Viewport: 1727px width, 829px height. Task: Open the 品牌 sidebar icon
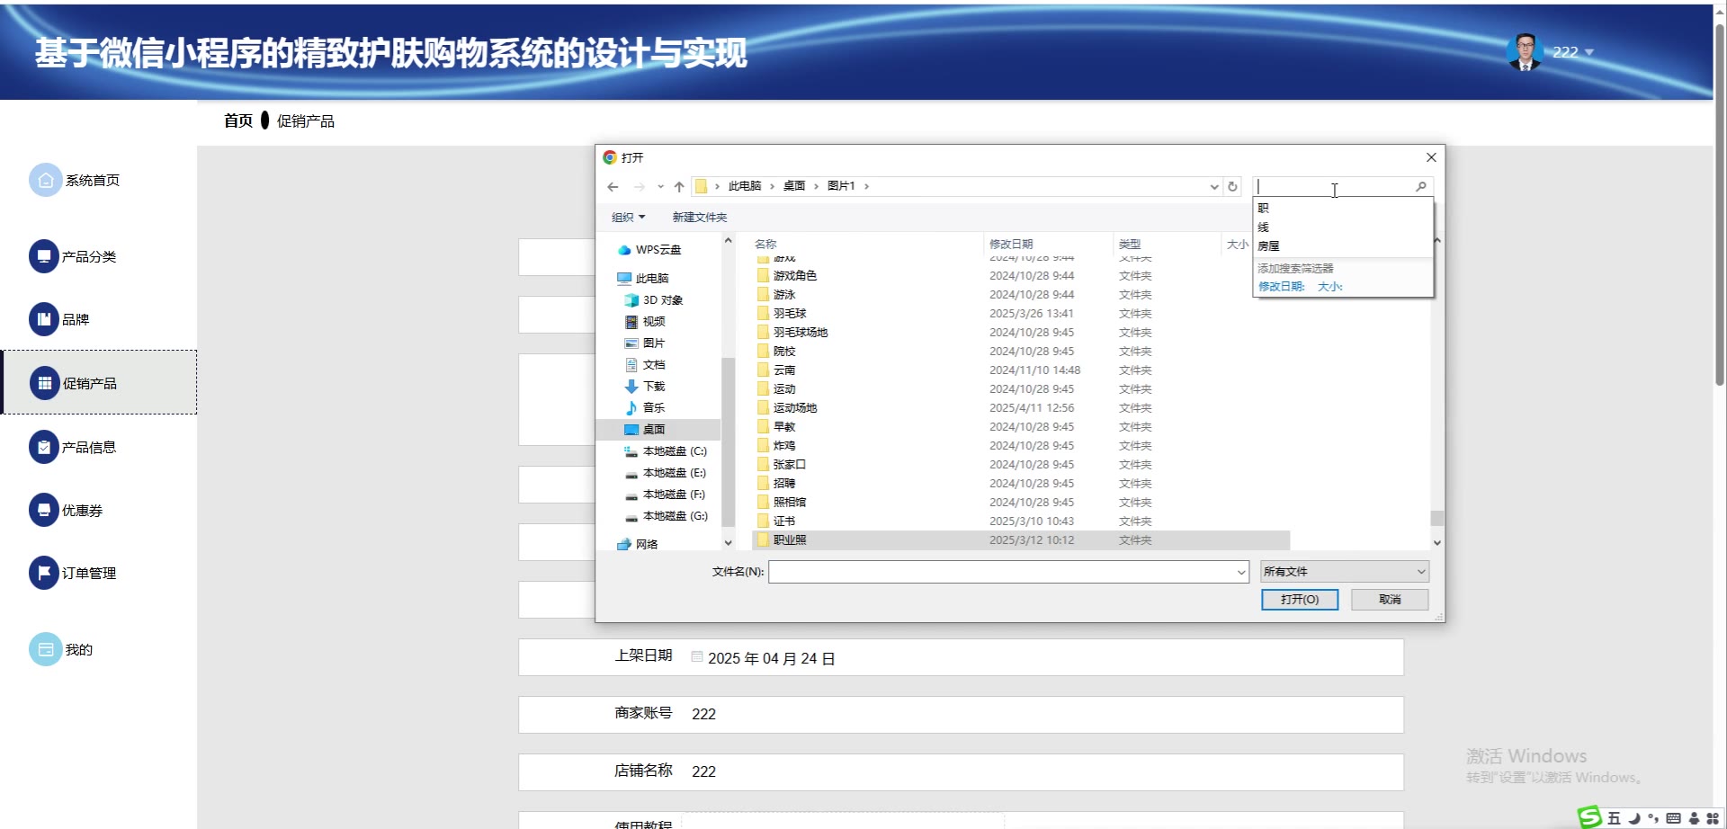coord(44,319)
